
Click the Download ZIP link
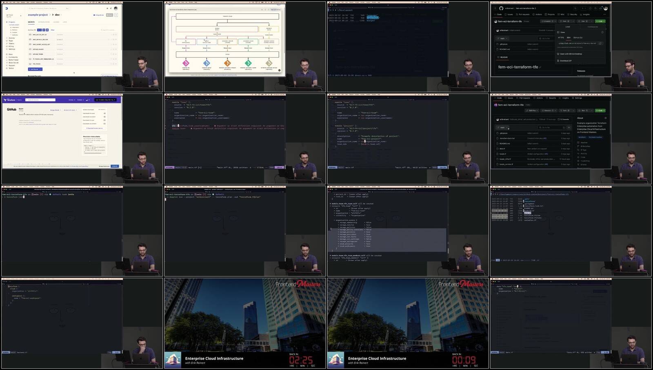click(x=566, y=60)
